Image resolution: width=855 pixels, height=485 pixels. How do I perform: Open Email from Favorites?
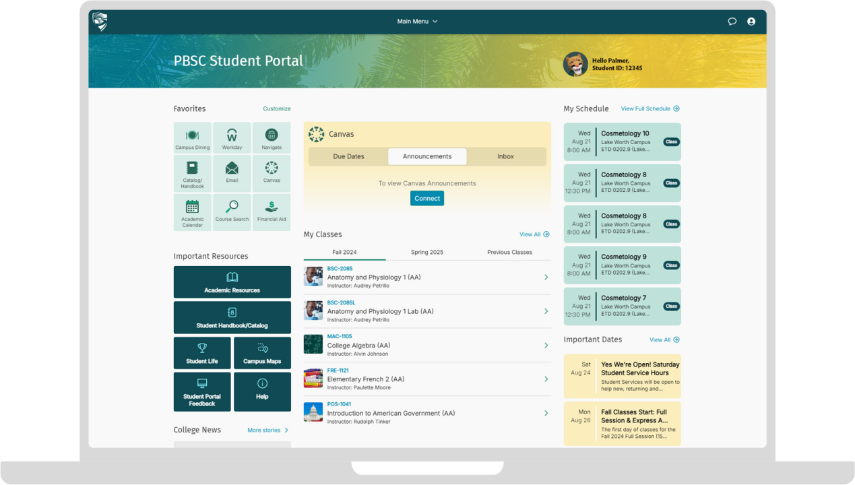(232, 174)
